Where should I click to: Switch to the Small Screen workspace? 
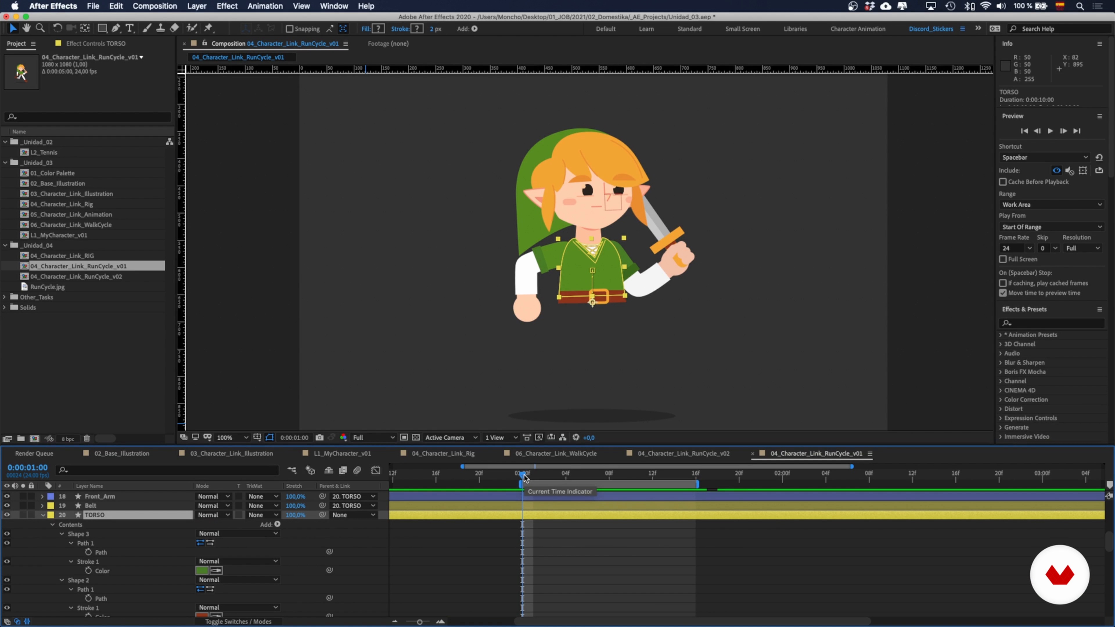[x=742, y=29]
